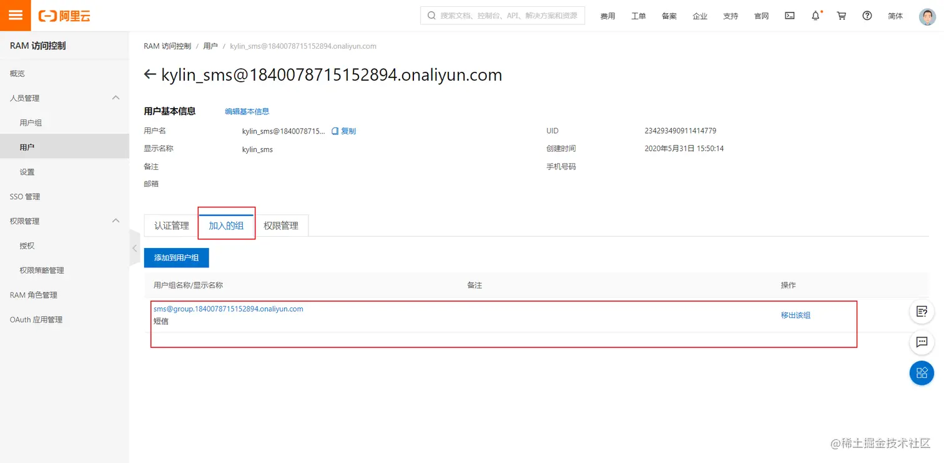Focus the top search box

[x=503, y=16]
